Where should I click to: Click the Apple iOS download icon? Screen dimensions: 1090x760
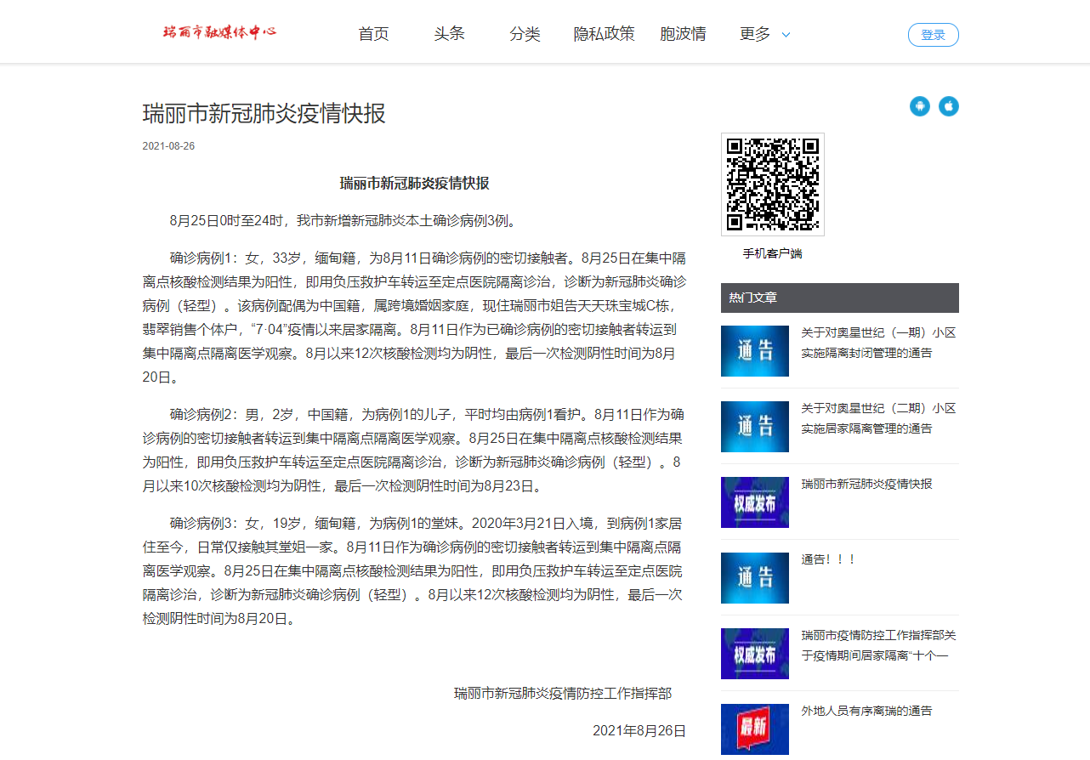click(948, 106)
